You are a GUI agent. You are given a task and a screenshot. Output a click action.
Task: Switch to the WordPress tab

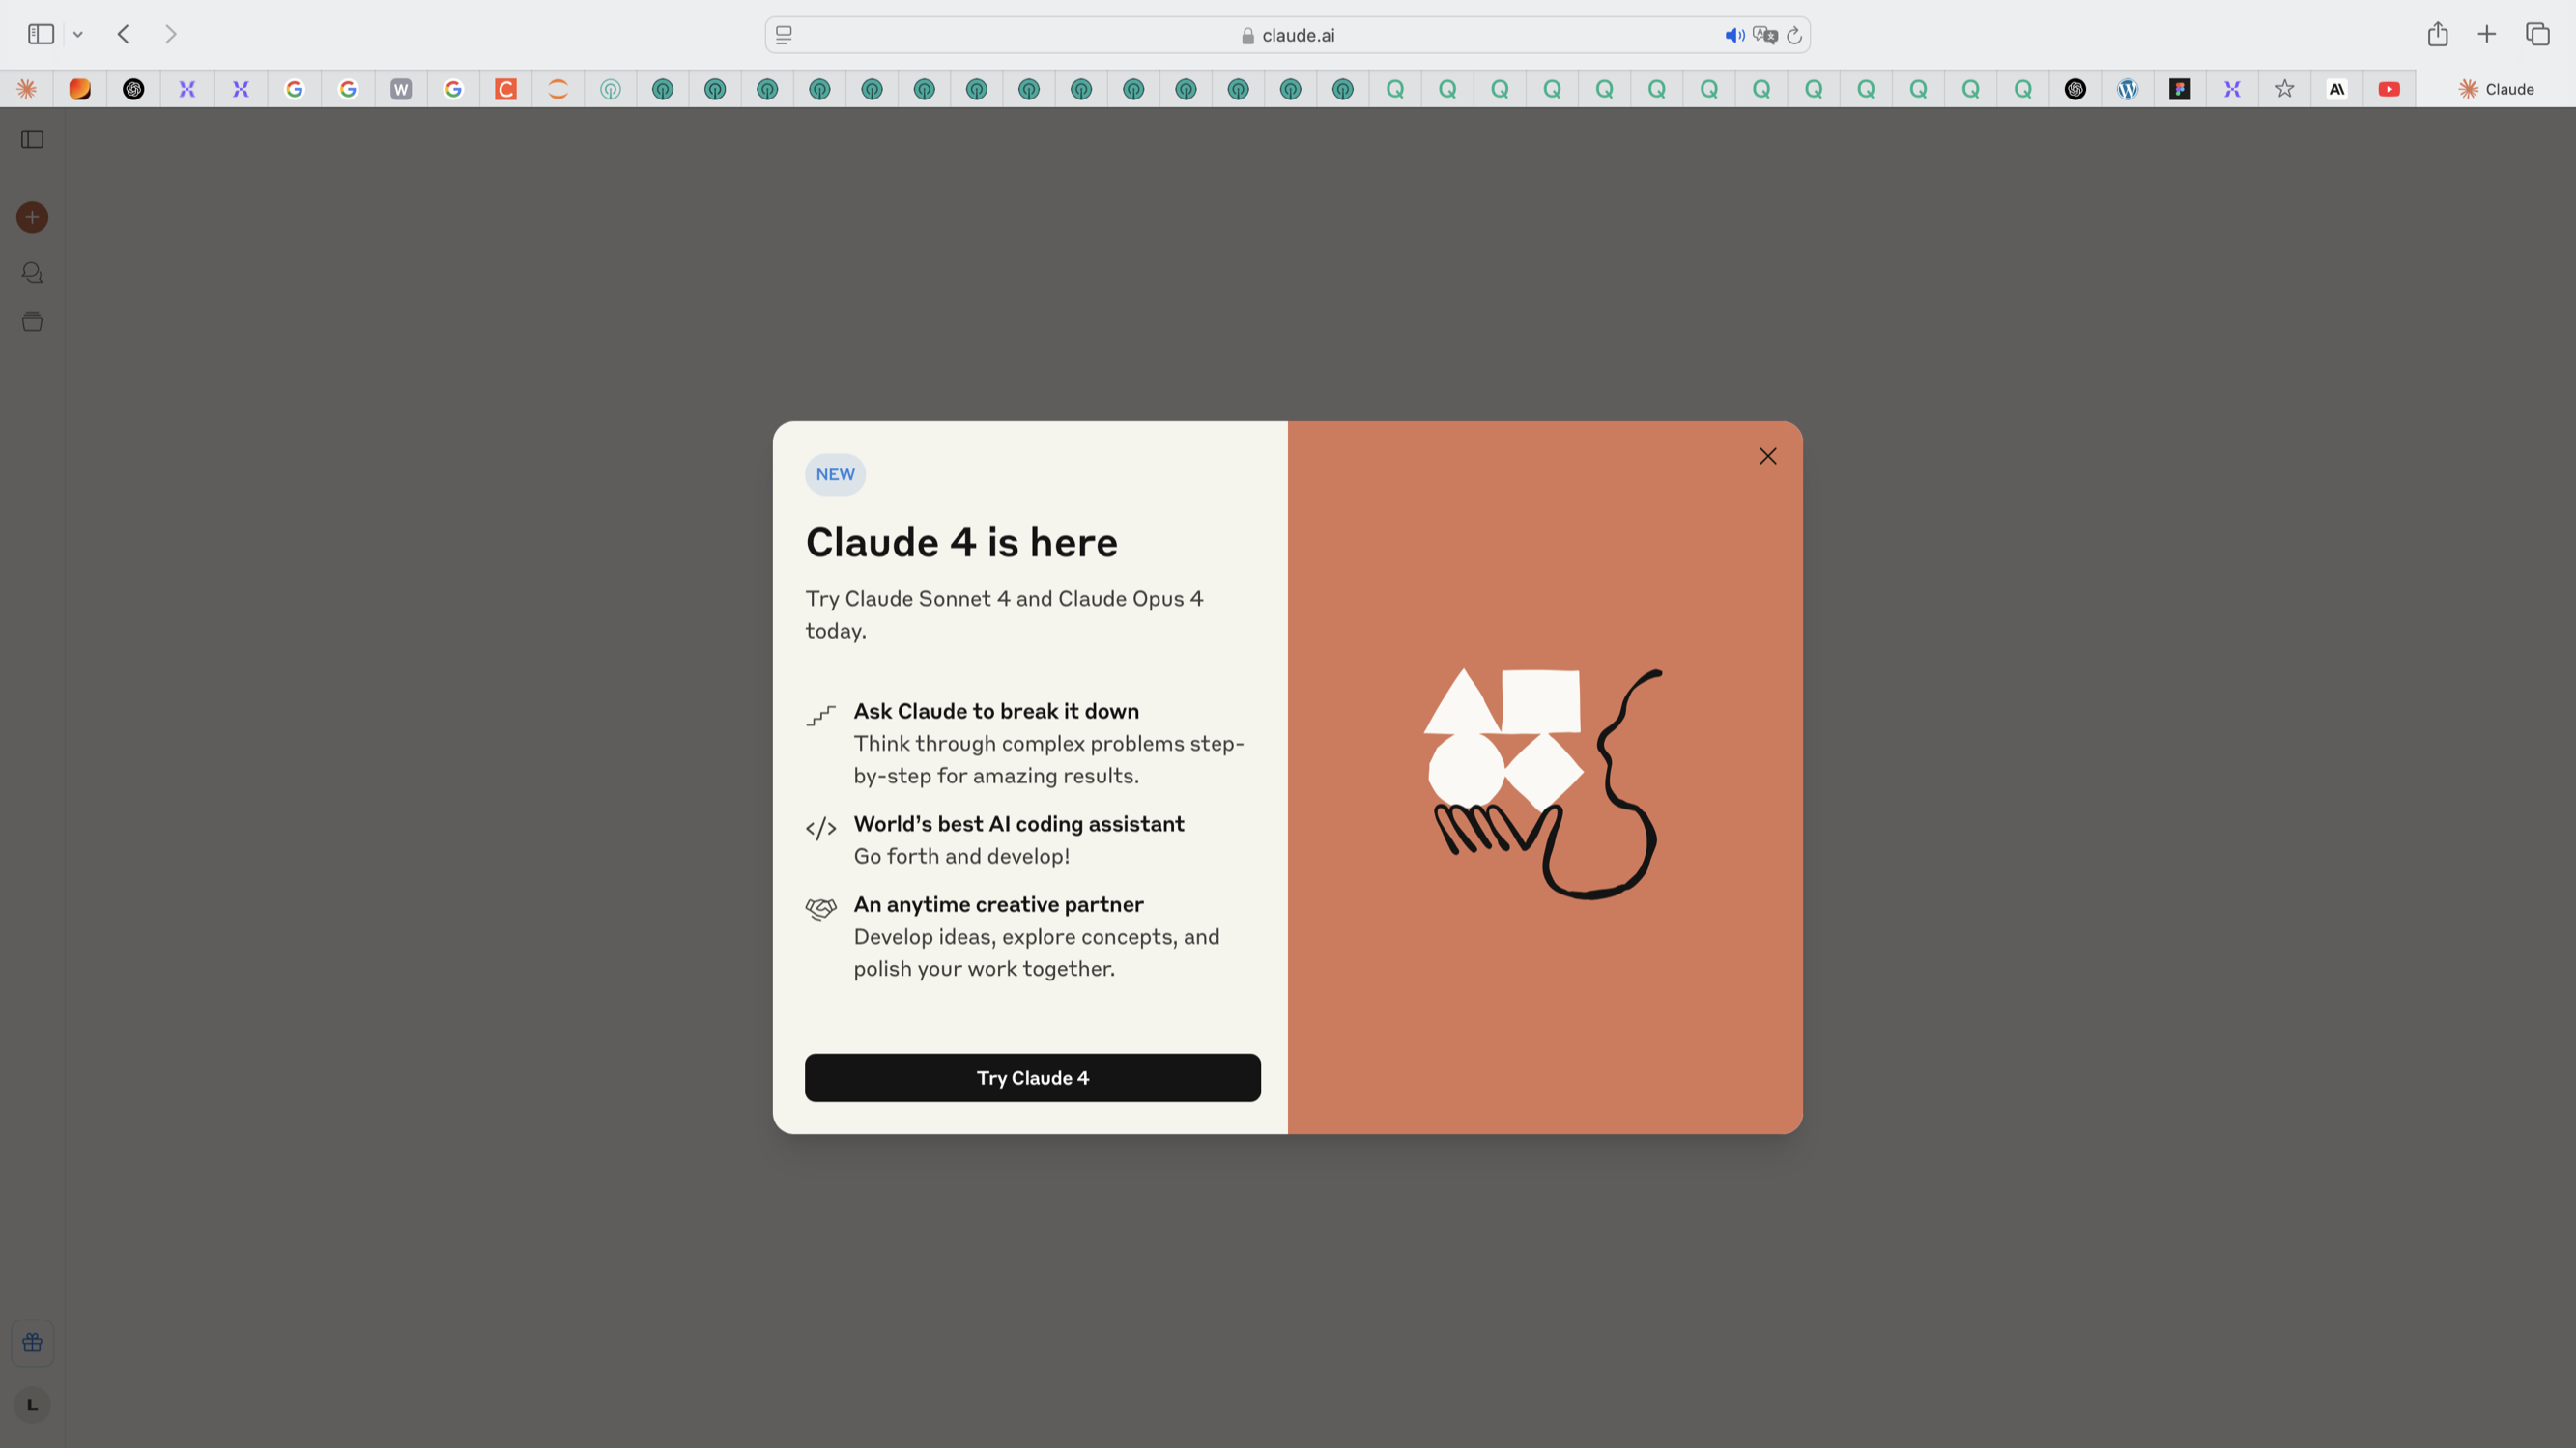(x=2128, y=89)
